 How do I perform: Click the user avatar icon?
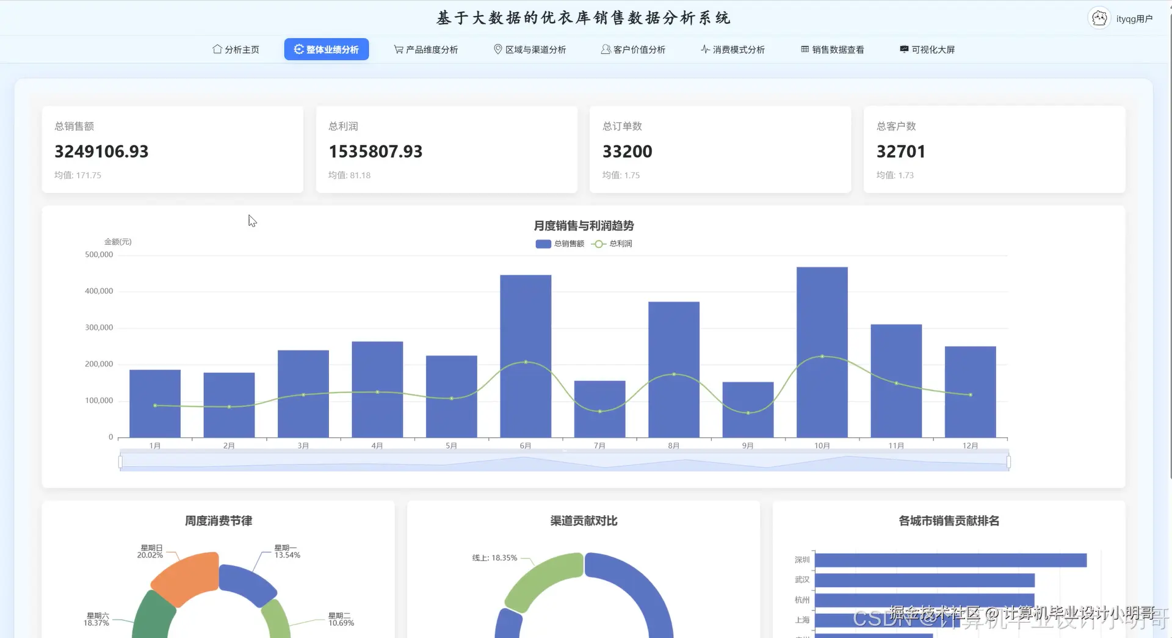[x=1099, y=18]
